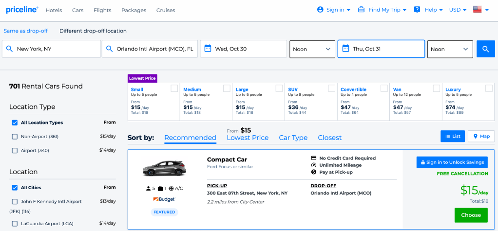Open the Sign in dropdown menu
The width and height of the screenshot is (498, 231).
[334, 10]
